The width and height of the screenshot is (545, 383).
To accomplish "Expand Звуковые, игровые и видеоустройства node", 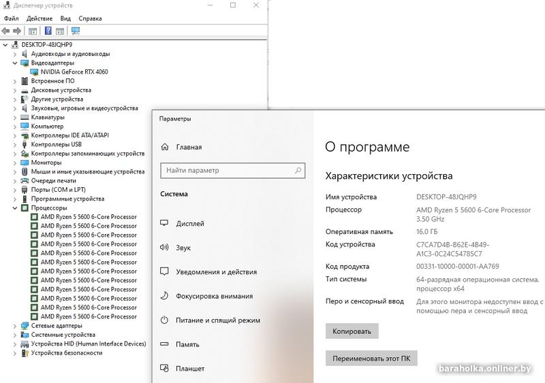I will (x=15, y=108).
